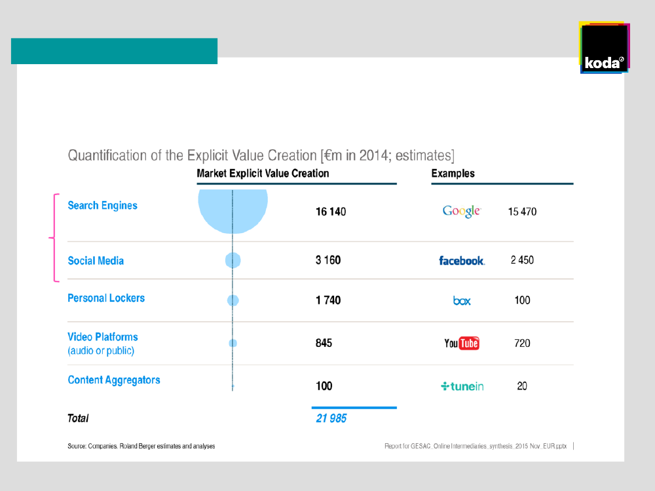Click the Personal Lockers label
This screenshot has width=655, height=491.
106,298
